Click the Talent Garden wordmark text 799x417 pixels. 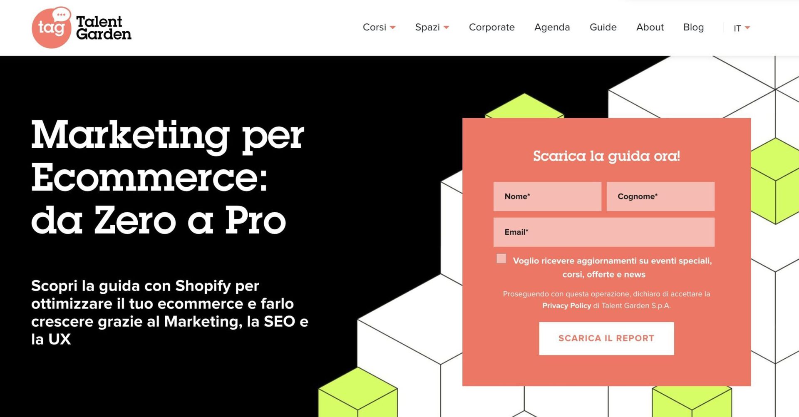104,28
